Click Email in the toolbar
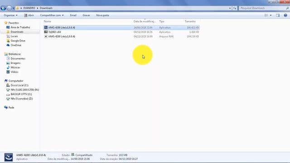290x163 pixels. click(x=73, y=15)
